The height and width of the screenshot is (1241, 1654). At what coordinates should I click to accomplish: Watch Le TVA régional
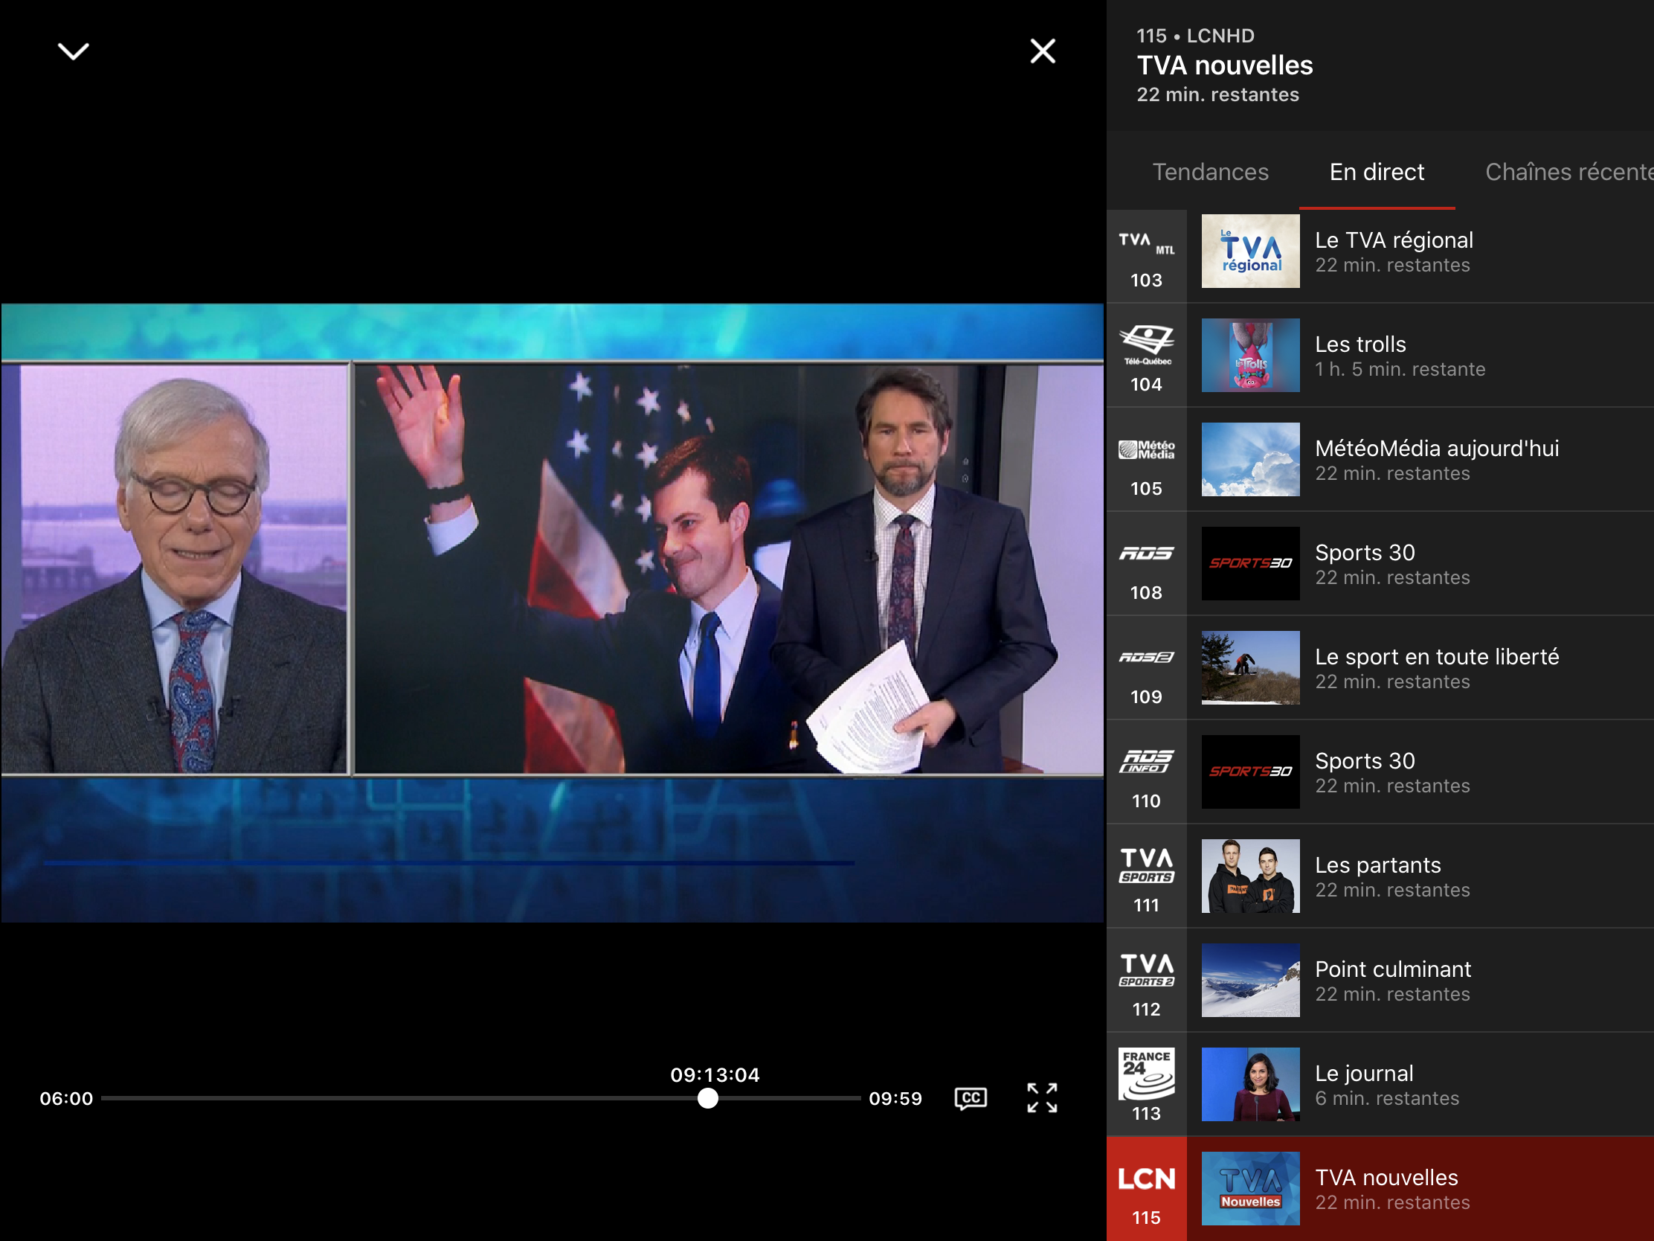coord(1394,240)
